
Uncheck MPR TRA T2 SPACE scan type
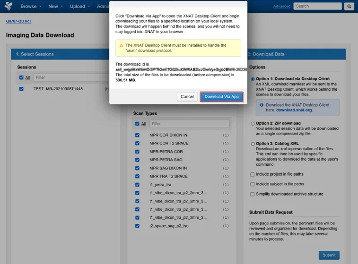[x=137, y=177]
